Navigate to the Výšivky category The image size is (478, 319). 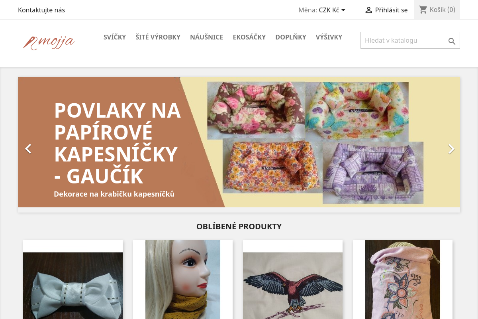pyautogui.click(x=329, y=37)
